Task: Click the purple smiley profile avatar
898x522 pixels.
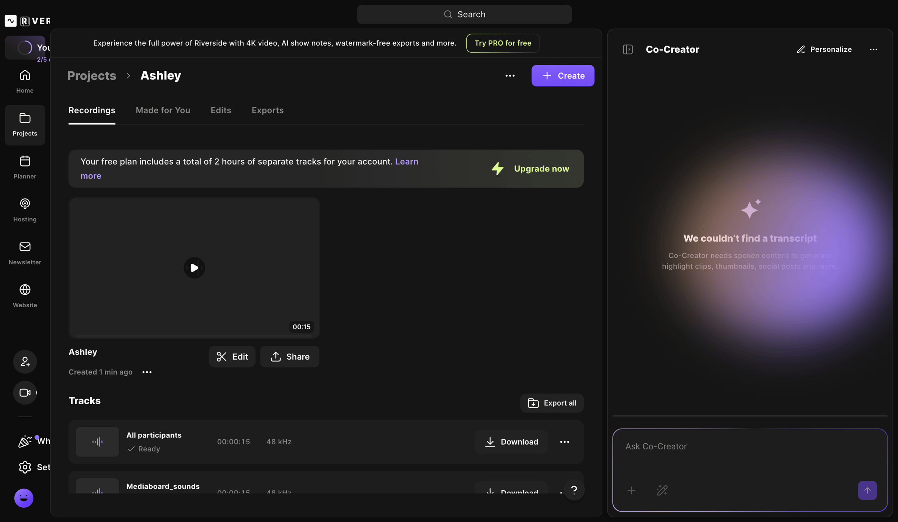Action: pos(24,498)
